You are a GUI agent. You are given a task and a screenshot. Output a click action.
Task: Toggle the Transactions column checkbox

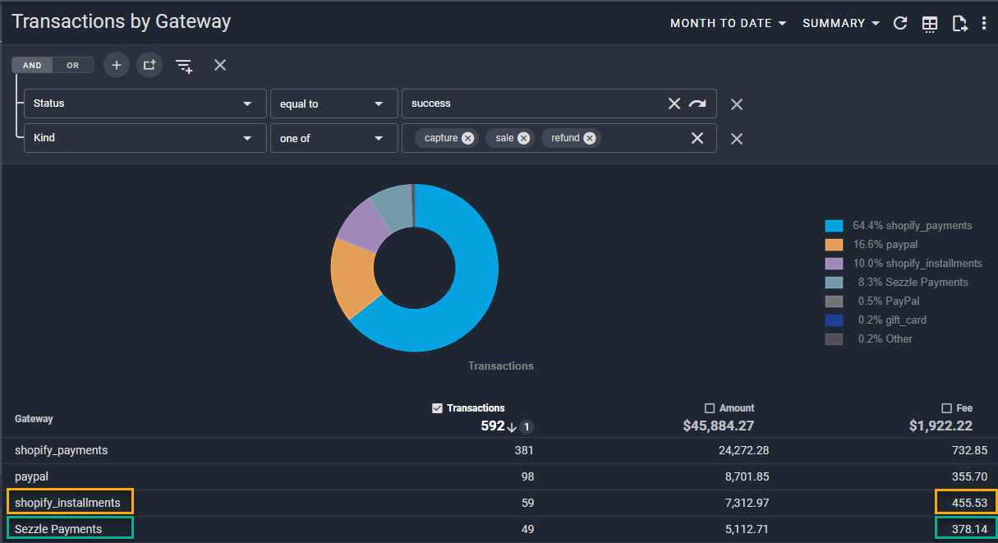438,408
